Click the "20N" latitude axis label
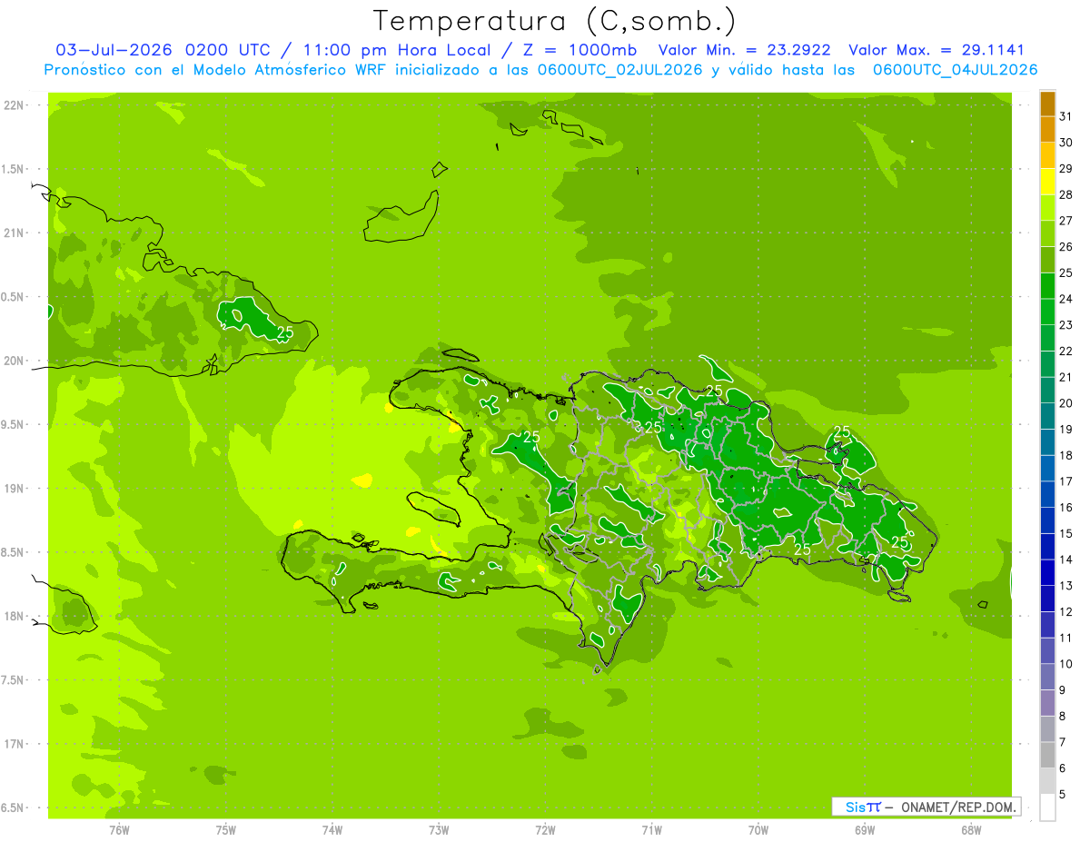Image resolution: width=1090 pixels, height=842 pixels. click(14, 361)
